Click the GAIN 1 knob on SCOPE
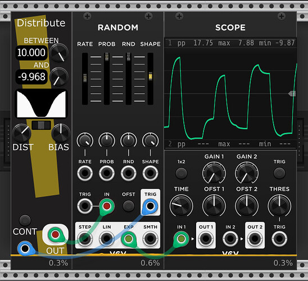308x281 pixels. pyautogui.click(x=214, y=173)
